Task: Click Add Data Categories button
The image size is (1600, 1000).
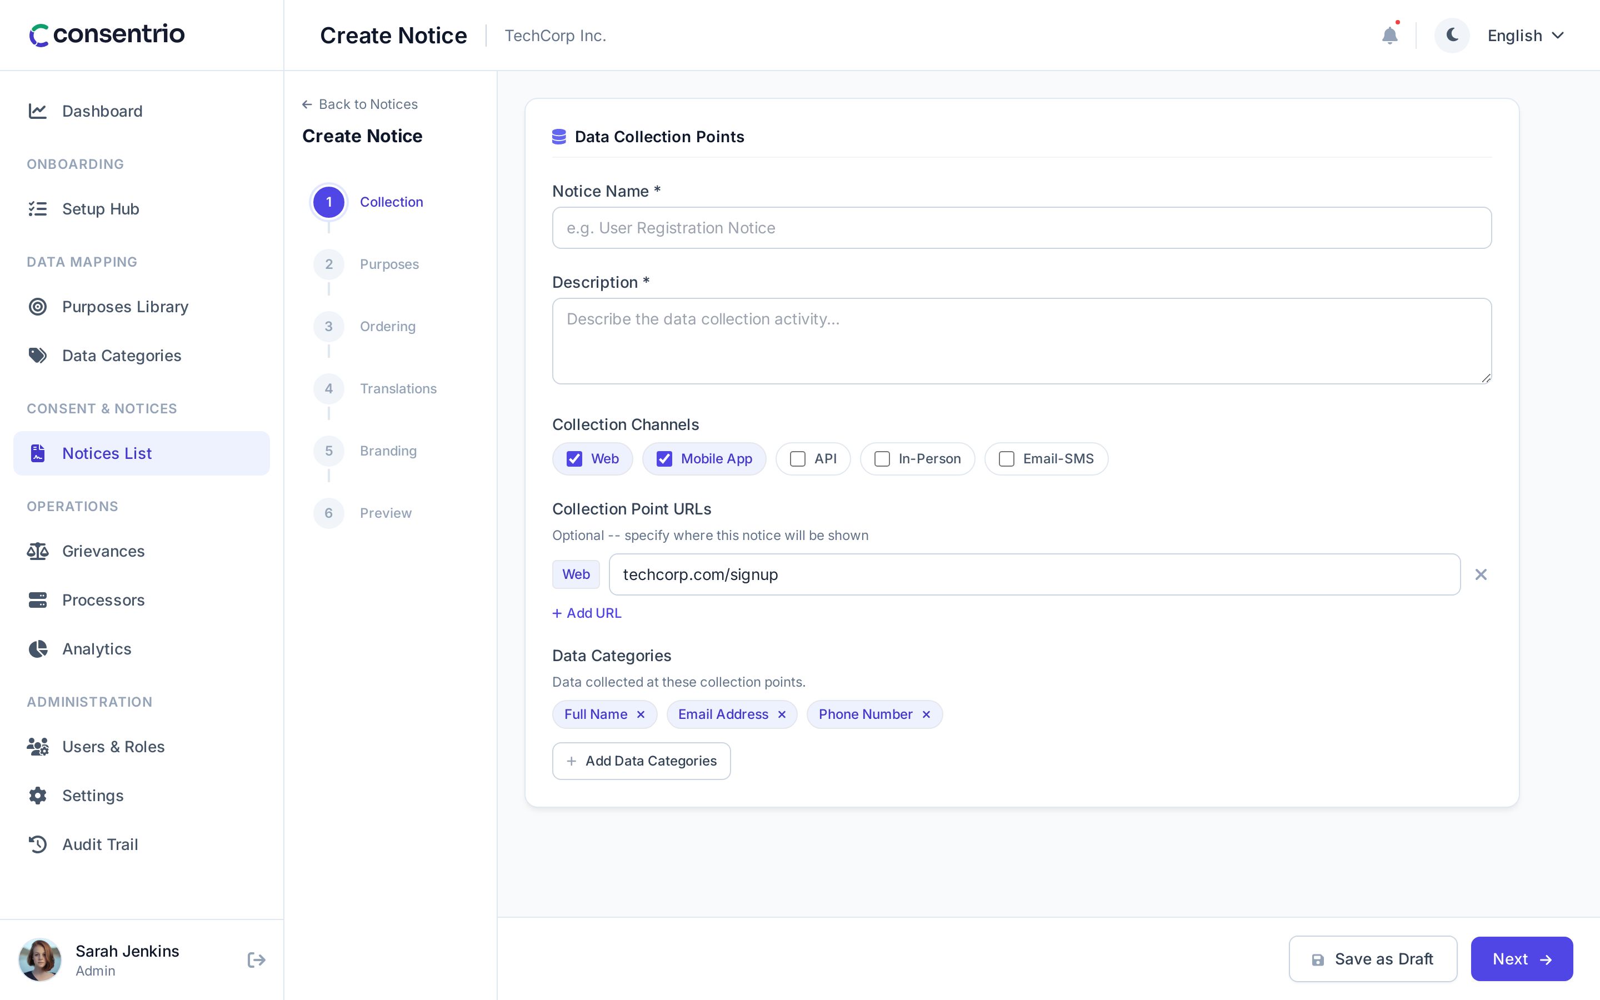Action: tap(641, 761)
